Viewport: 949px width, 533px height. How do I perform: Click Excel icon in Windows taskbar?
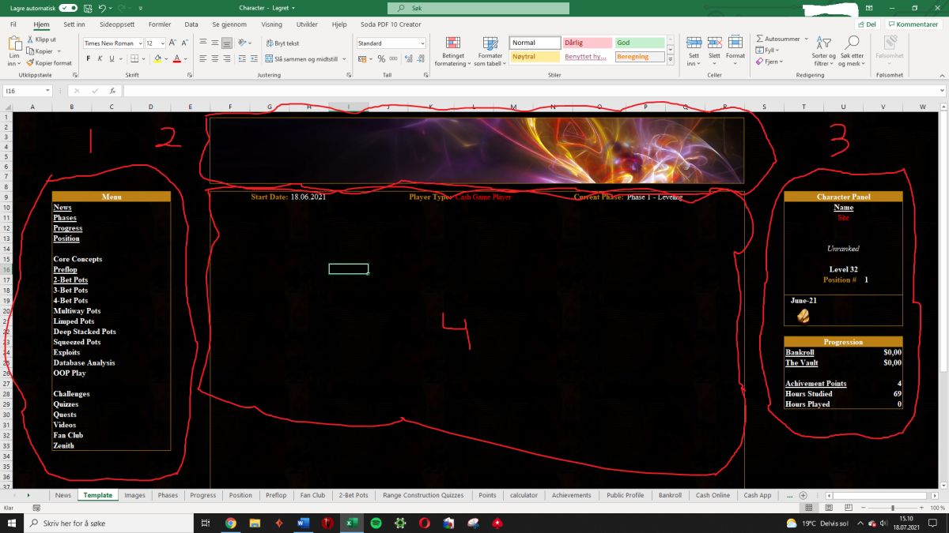point(351,523)
